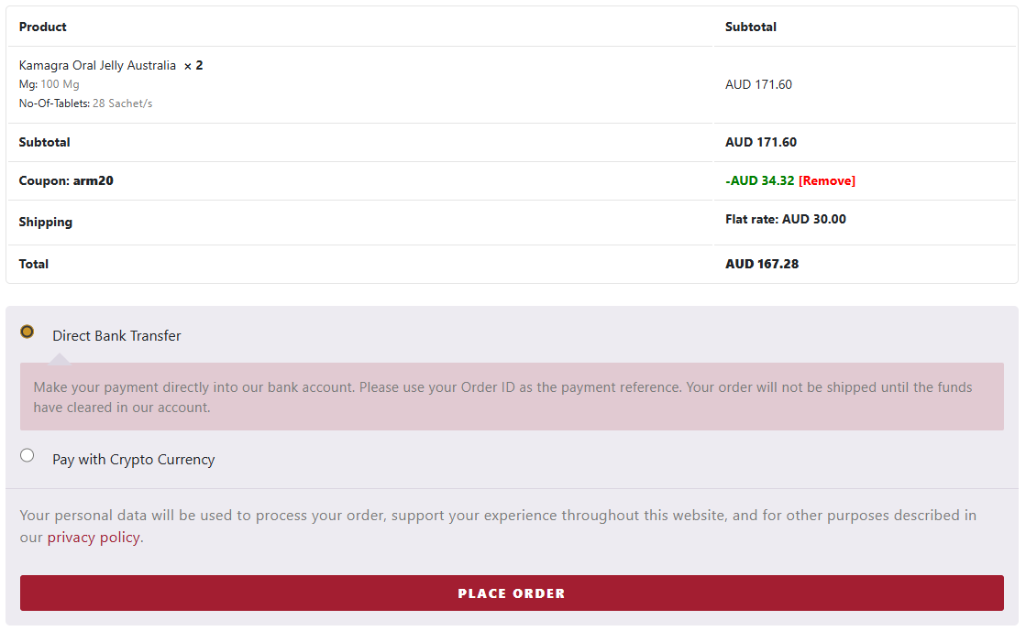Toggle the Direct Bank Transfer selection circle
The height and width of the screenshot is (631, 1026).
click(28, 332)
